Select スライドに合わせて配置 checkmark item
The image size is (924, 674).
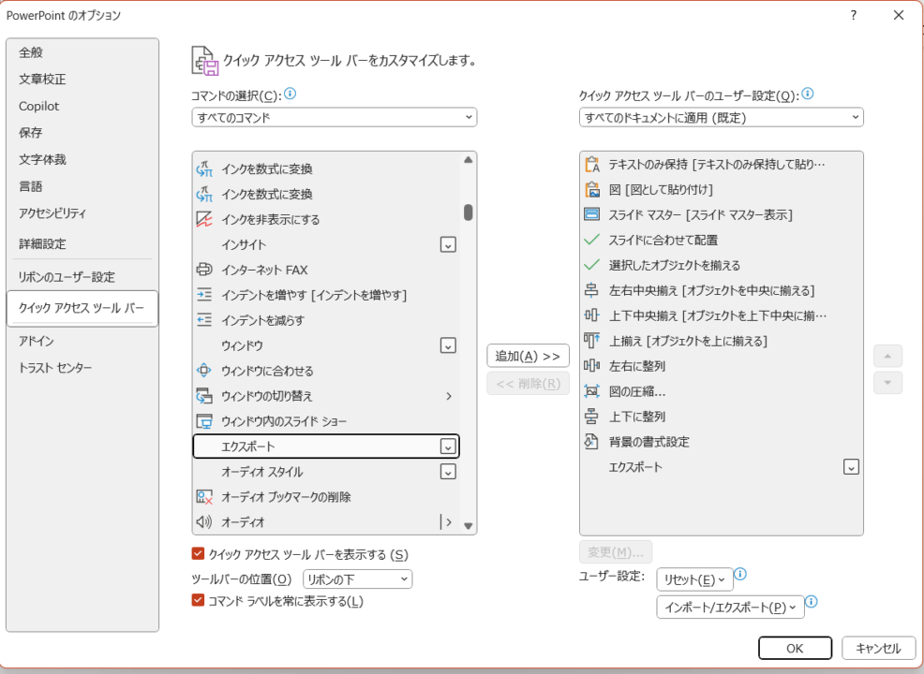coord(722,241)
